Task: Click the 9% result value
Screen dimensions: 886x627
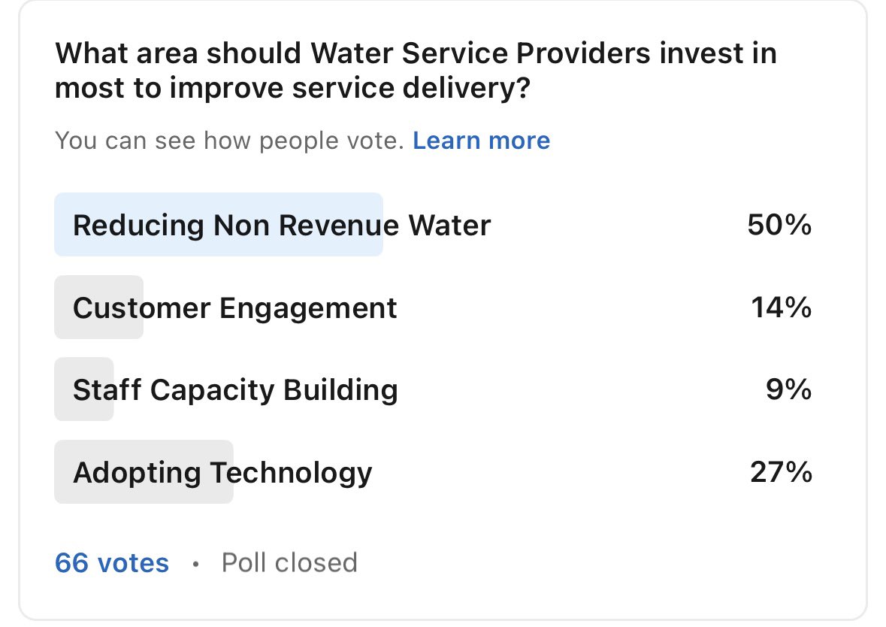Action: point(789,390)
